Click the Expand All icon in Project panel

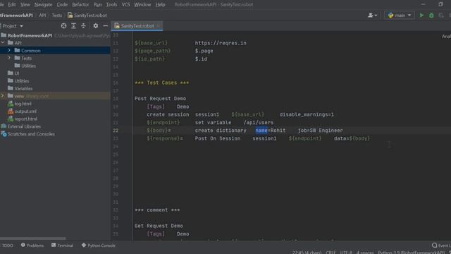click(73, 26)
